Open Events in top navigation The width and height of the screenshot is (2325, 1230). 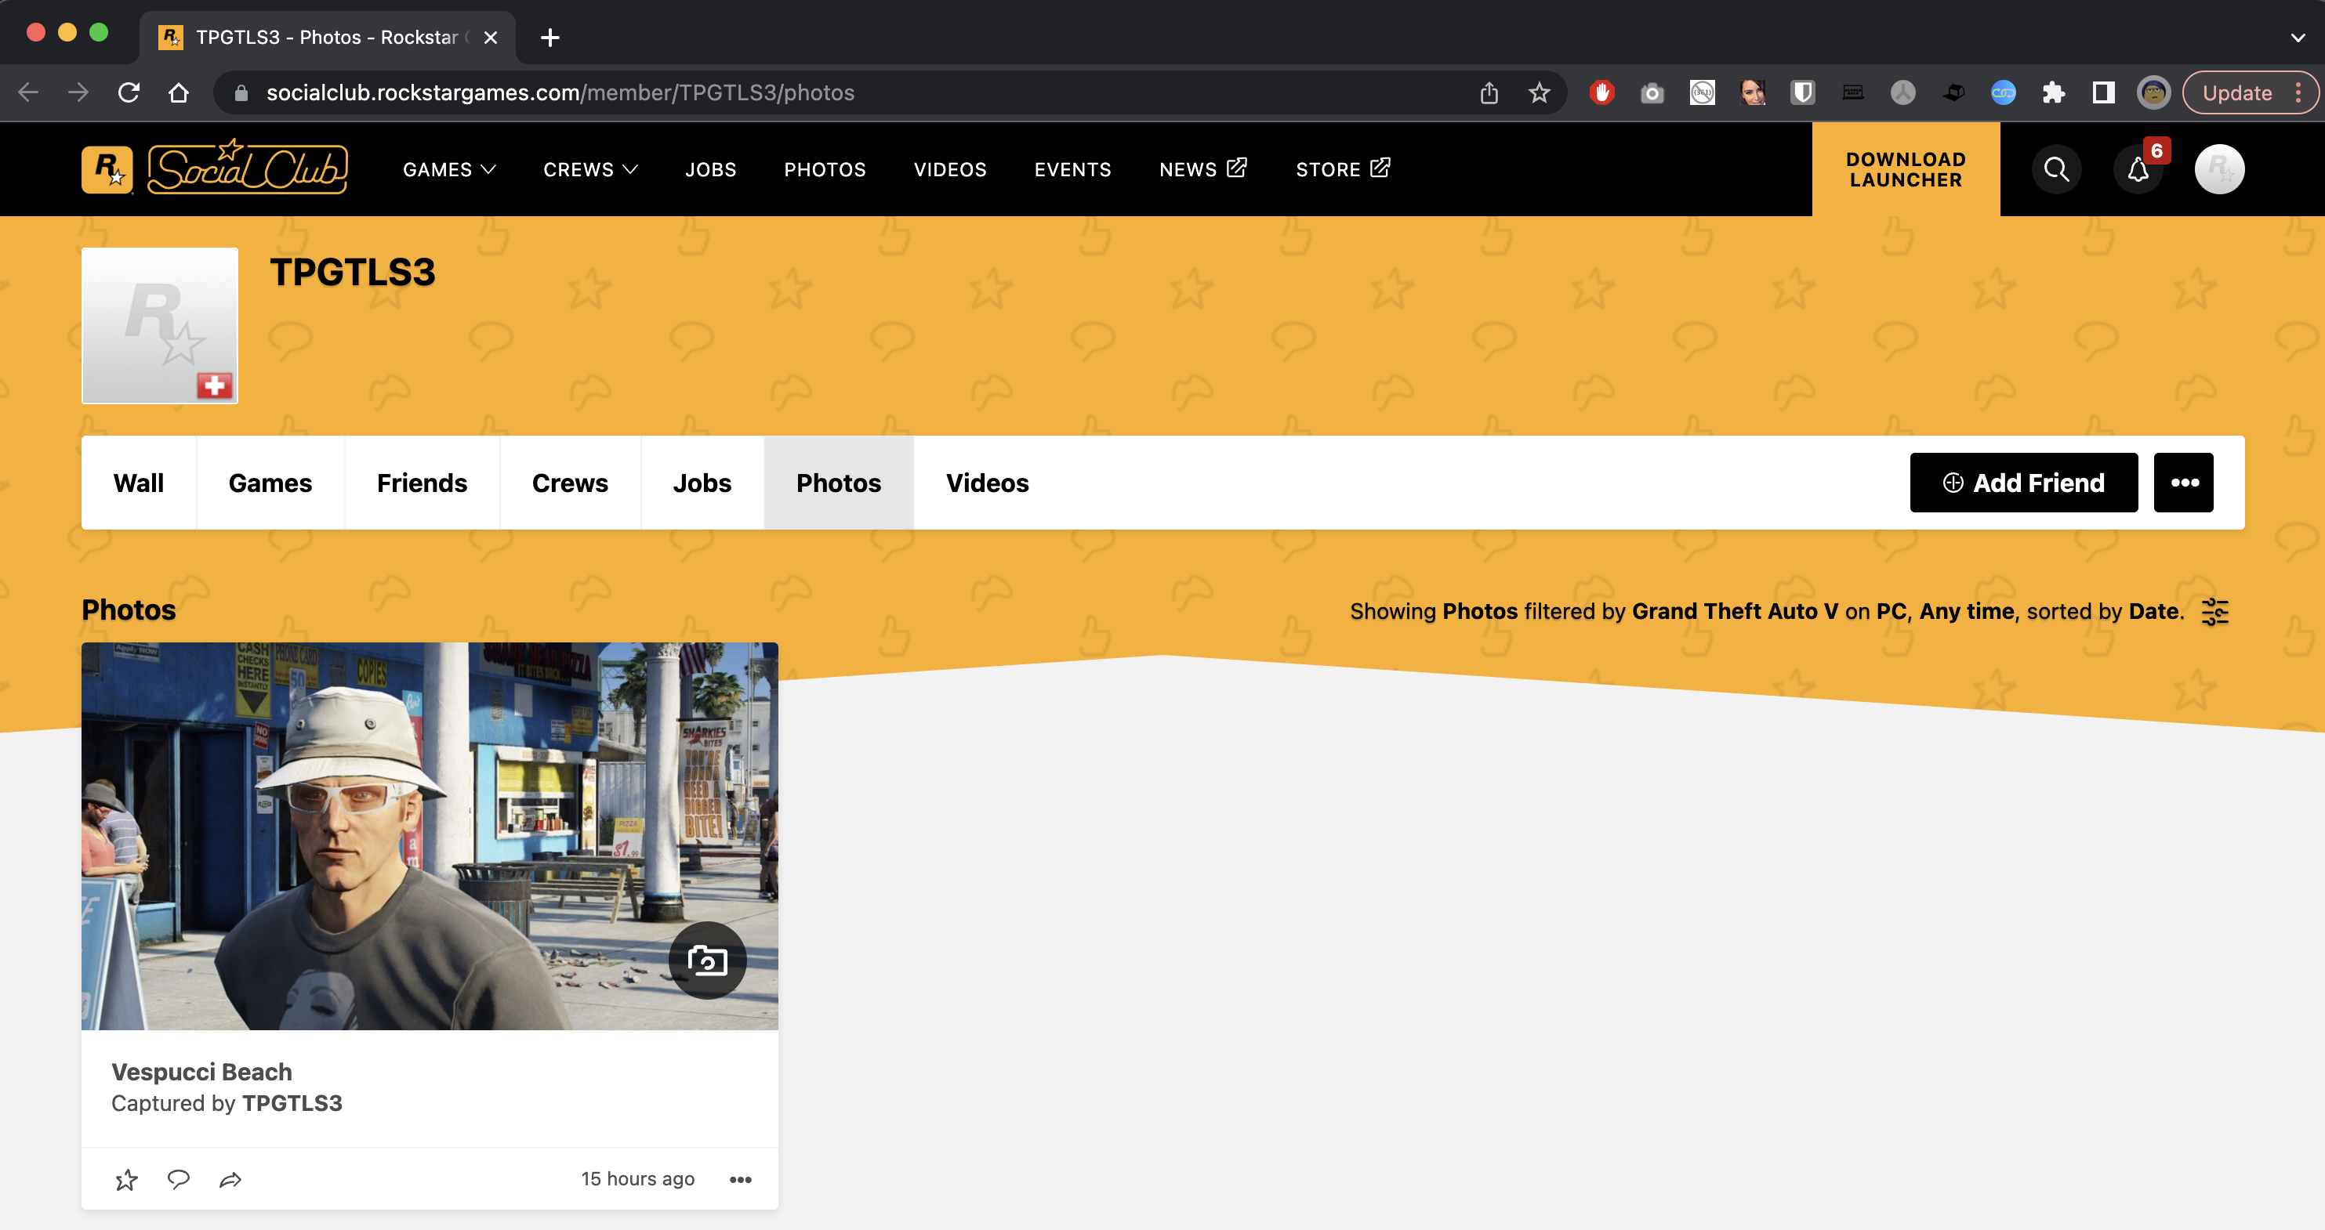[1072, 169]
